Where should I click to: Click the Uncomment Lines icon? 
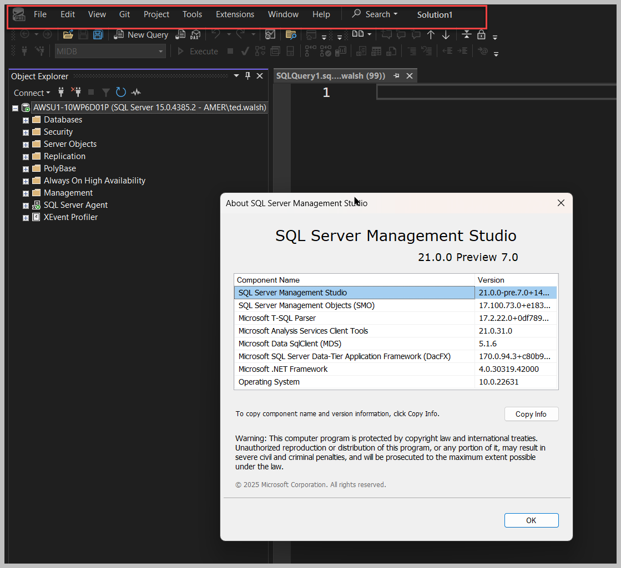(427, 51)
